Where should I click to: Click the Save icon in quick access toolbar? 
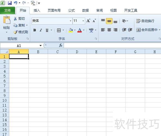[10, 3]
